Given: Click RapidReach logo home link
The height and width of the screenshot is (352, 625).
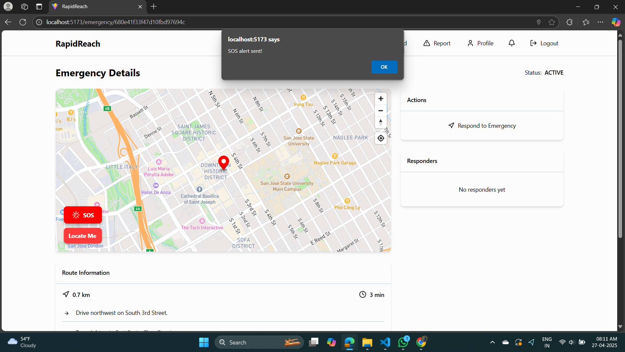Looking at the screenshot, I should [x=78, y=44].
